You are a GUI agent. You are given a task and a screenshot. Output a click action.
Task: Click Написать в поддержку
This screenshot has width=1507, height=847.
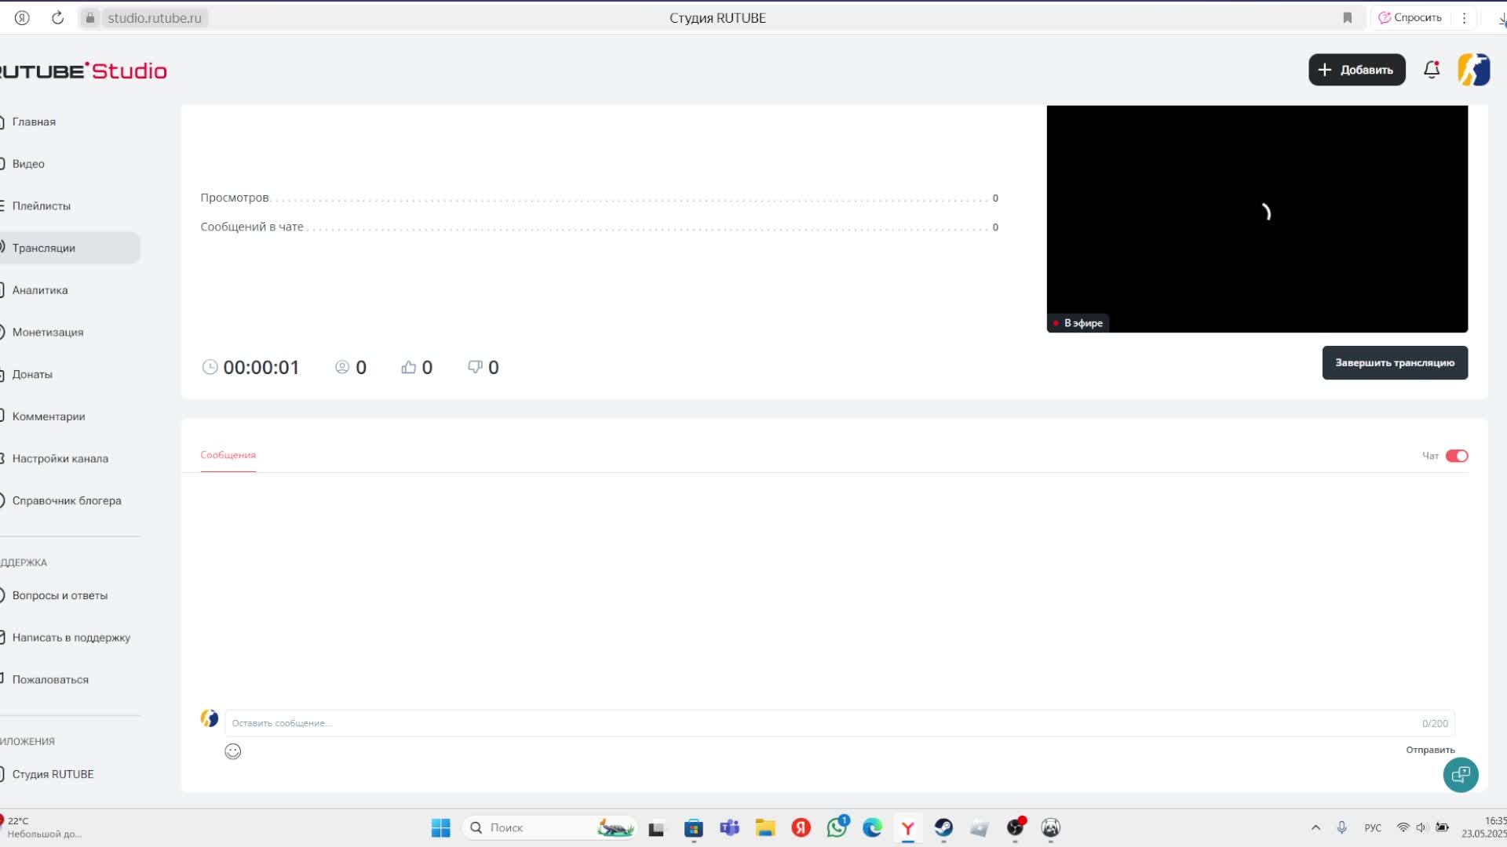click(71, 638)
